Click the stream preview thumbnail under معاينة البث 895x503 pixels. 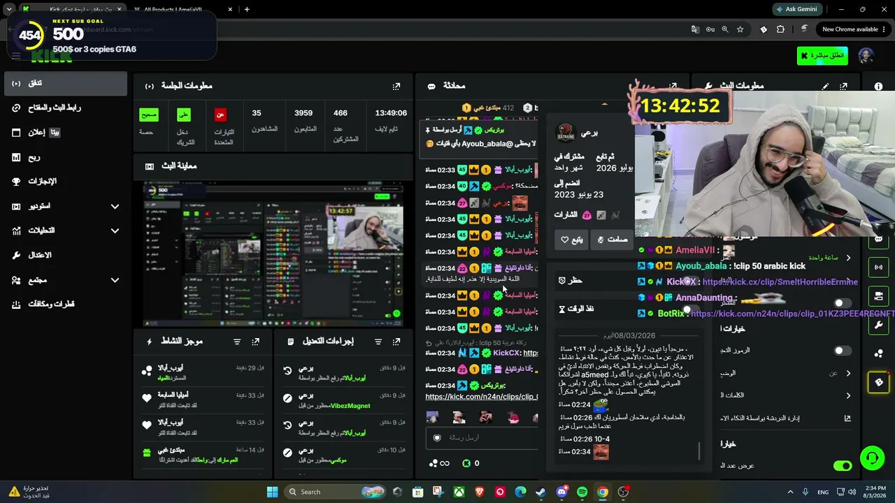273,254
